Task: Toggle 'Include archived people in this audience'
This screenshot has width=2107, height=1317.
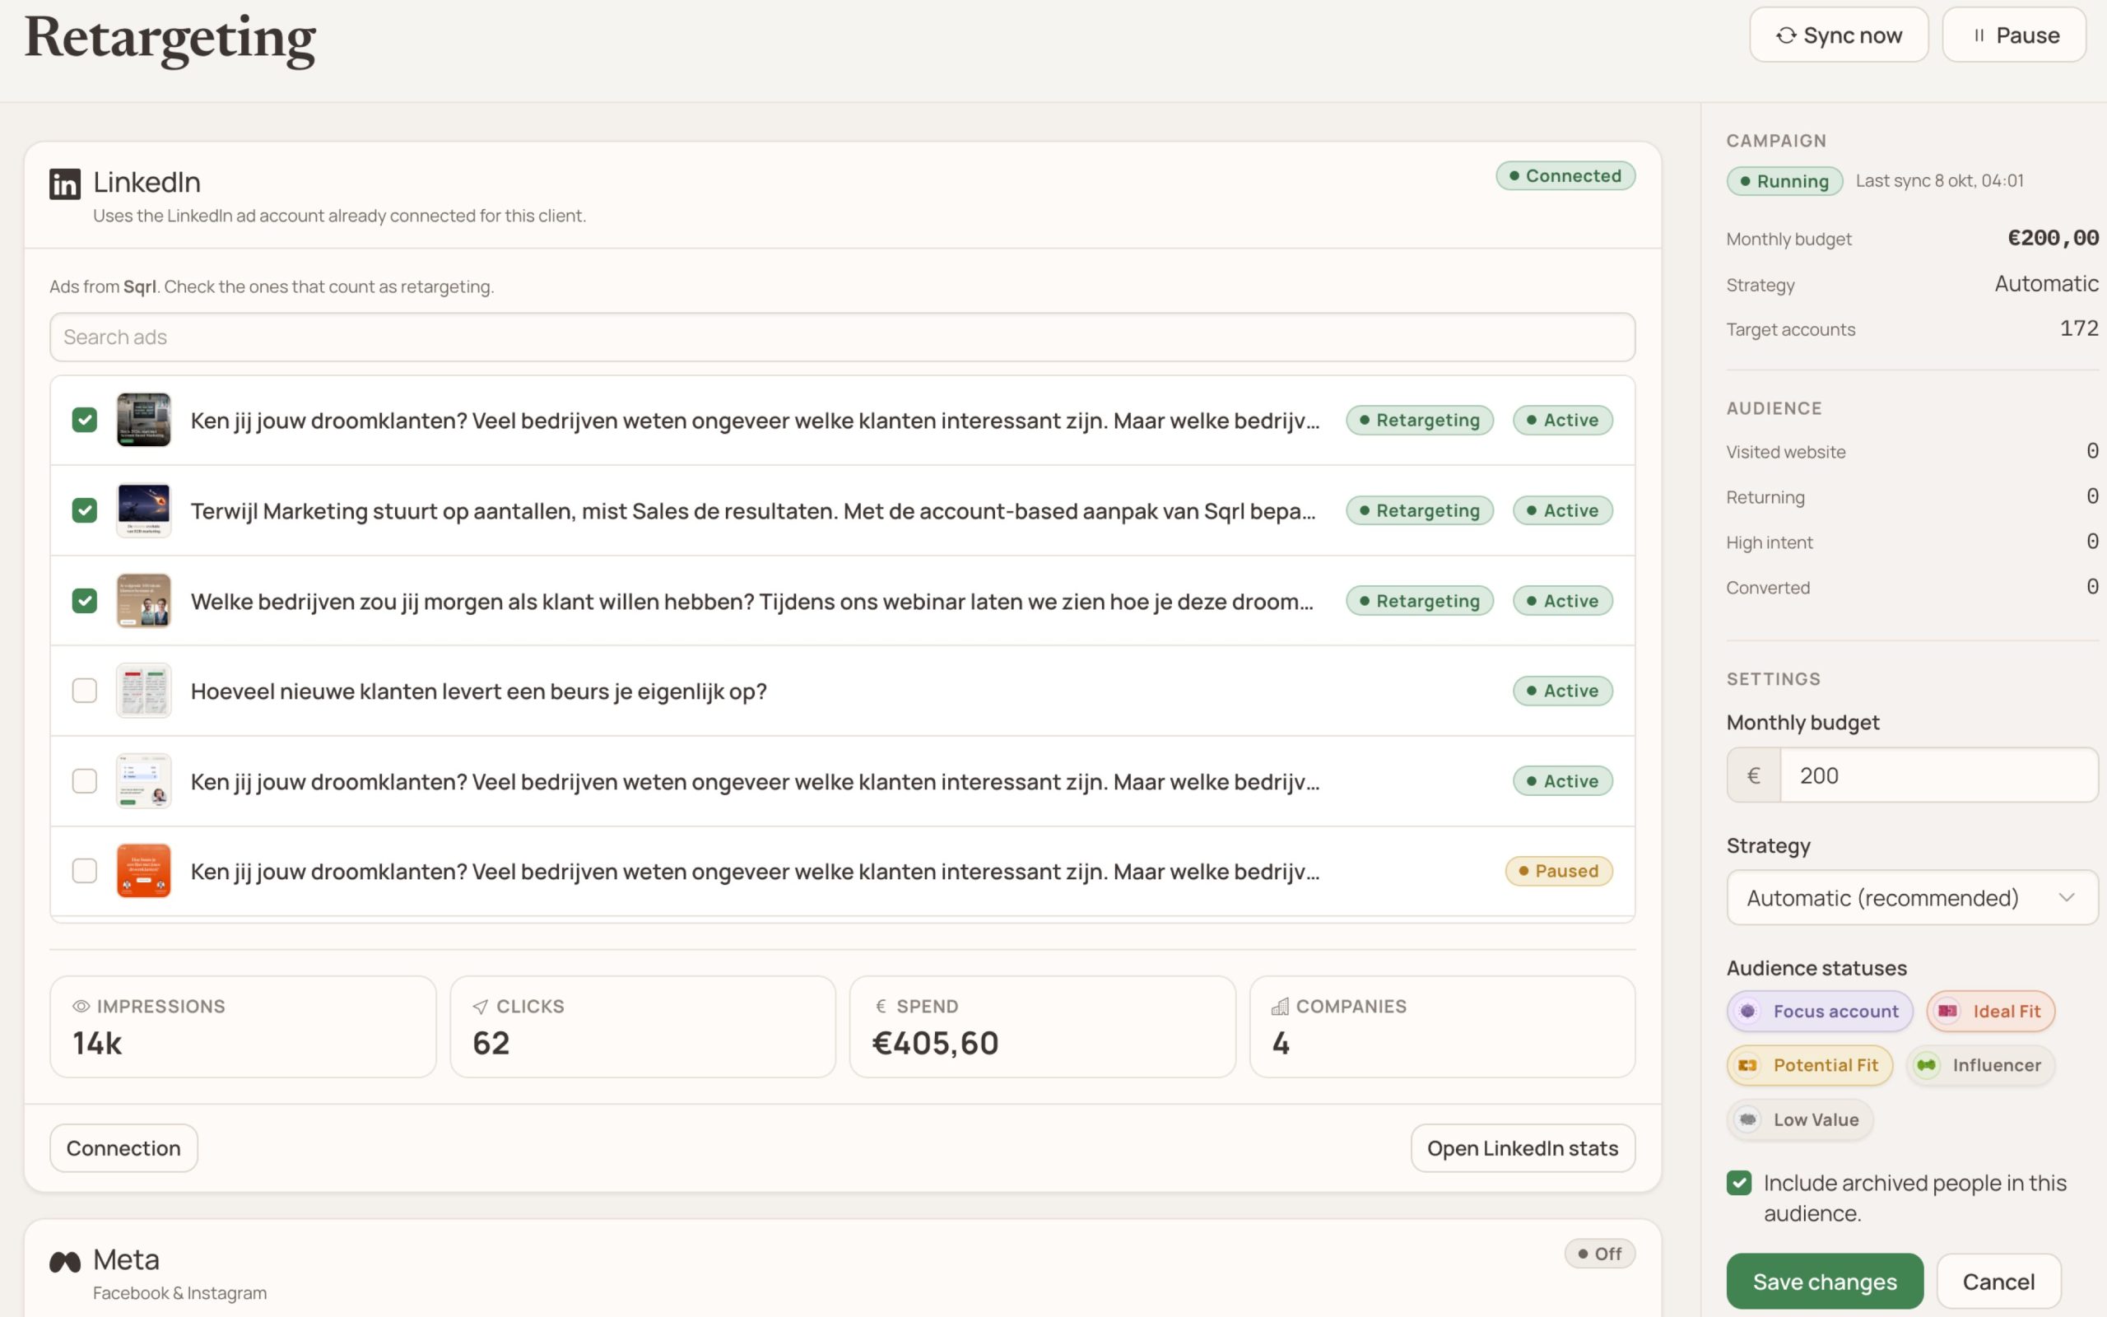Action: click(1739, 1183)
